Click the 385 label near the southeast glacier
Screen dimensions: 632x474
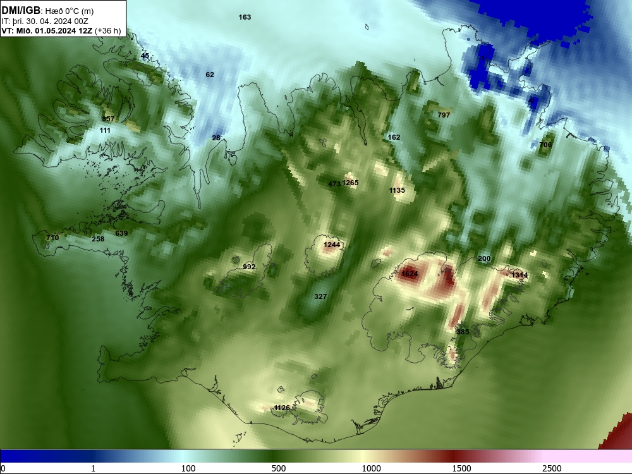tap(463, 332)
